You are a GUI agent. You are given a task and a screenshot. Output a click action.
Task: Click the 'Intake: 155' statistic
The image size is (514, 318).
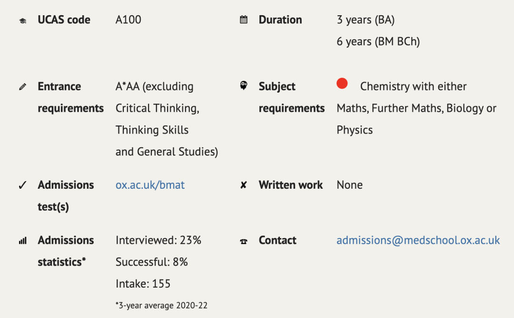click(143, 284)
